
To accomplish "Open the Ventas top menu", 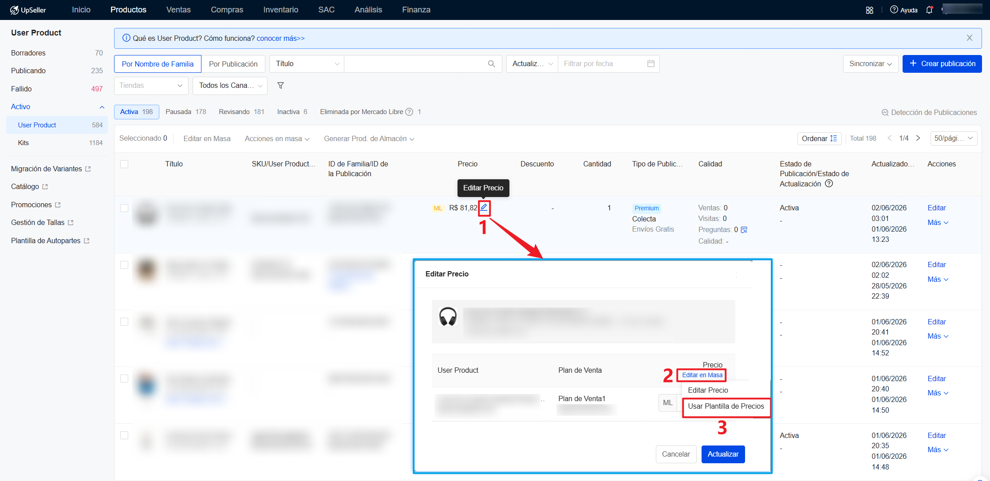I will 178,10.
